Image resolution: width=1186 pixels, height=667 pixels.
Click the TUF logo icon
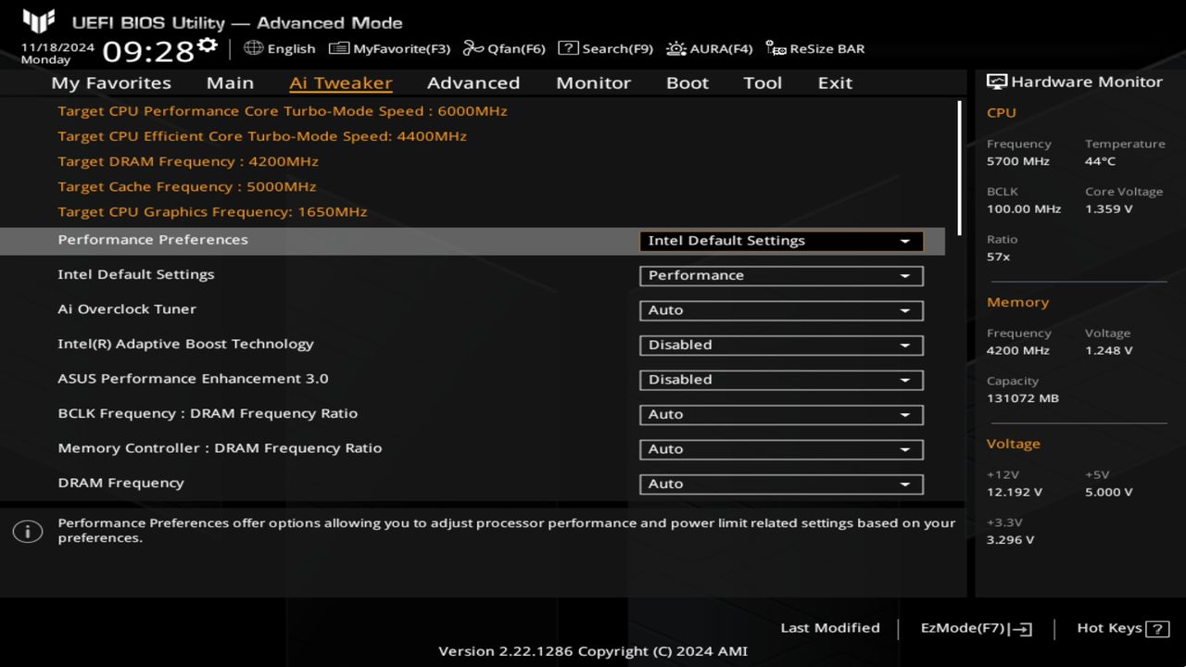(38, 20)
